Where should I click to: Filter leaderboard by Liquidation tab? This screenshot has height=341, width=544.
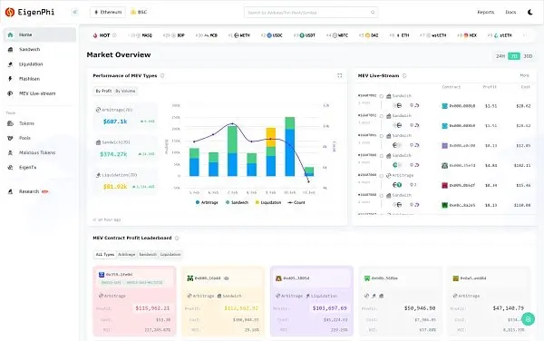(170, 254)
